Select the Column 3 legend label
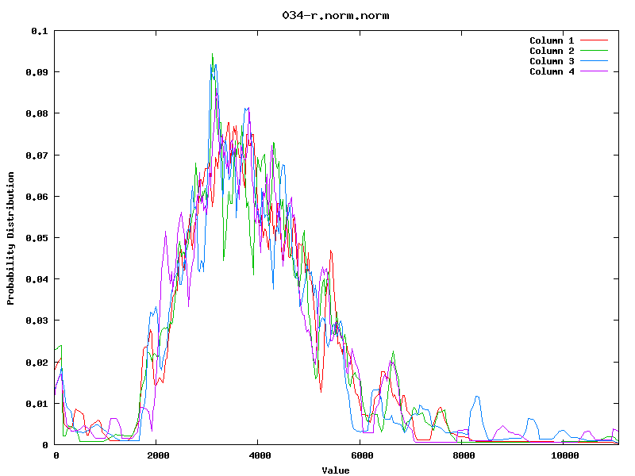The image size is (635, 476). (x=552, y=61)
